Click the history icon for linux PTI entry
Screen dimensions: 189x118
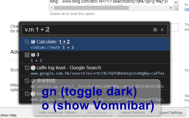click(27, 94)
